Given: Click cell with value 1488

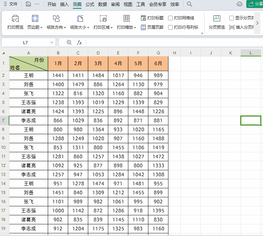Looking at the screenshot, I should click(158, 139).
